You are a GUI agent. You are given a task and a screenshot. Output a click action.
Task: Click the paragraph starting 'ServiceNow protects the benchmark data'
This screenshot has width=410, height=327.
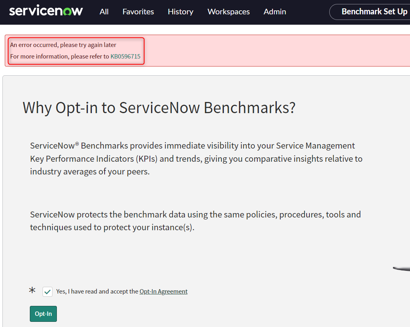click(x=195, y=221)
